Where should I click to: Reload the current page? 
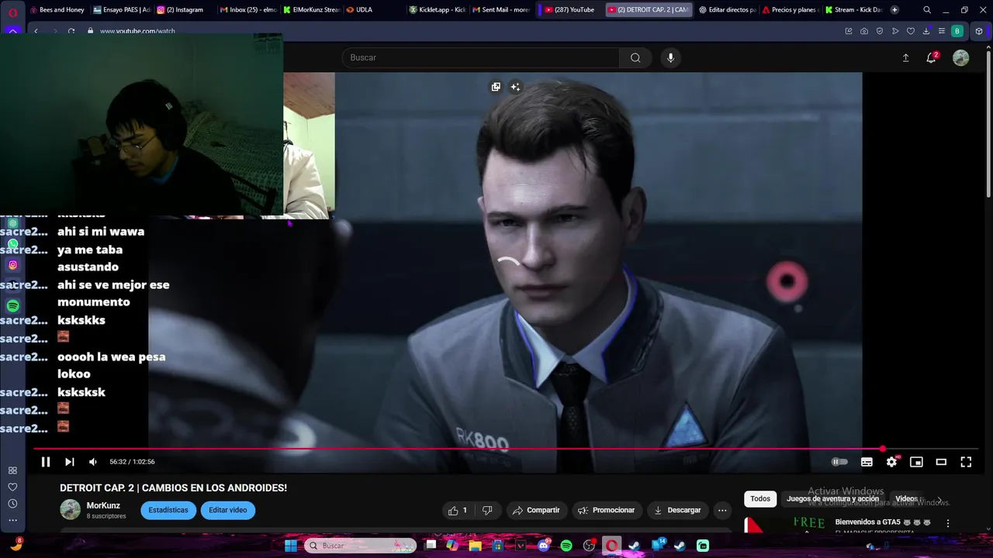point(71,31)
